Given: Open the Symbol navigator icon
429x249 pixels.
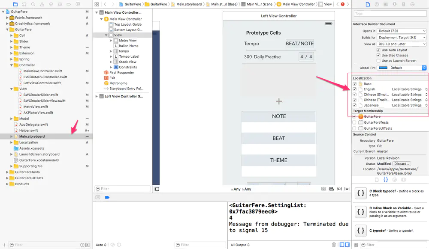Looking at the screenshot, I should tap(24, 4).
